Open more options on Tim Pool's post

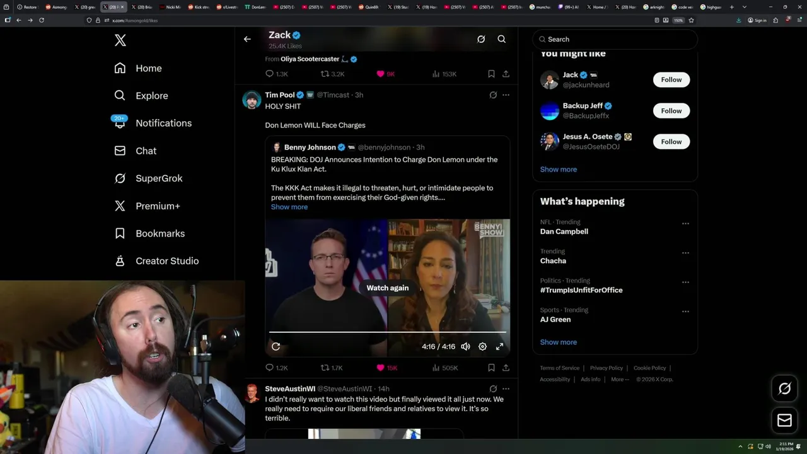(x=506, y=95)
